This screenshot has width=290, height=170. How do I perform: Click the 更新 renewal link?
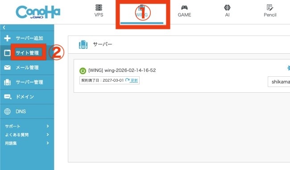point(134,80)
